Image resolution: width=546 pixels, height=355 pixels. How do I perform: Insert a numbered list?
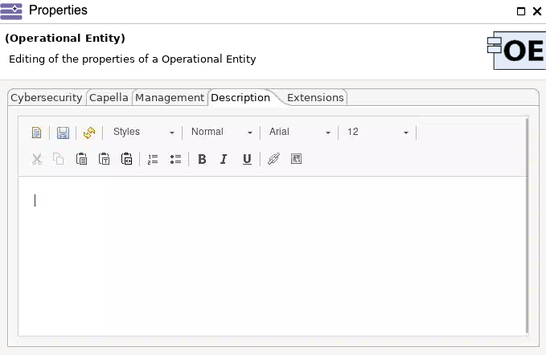click(x=153, y=159)
